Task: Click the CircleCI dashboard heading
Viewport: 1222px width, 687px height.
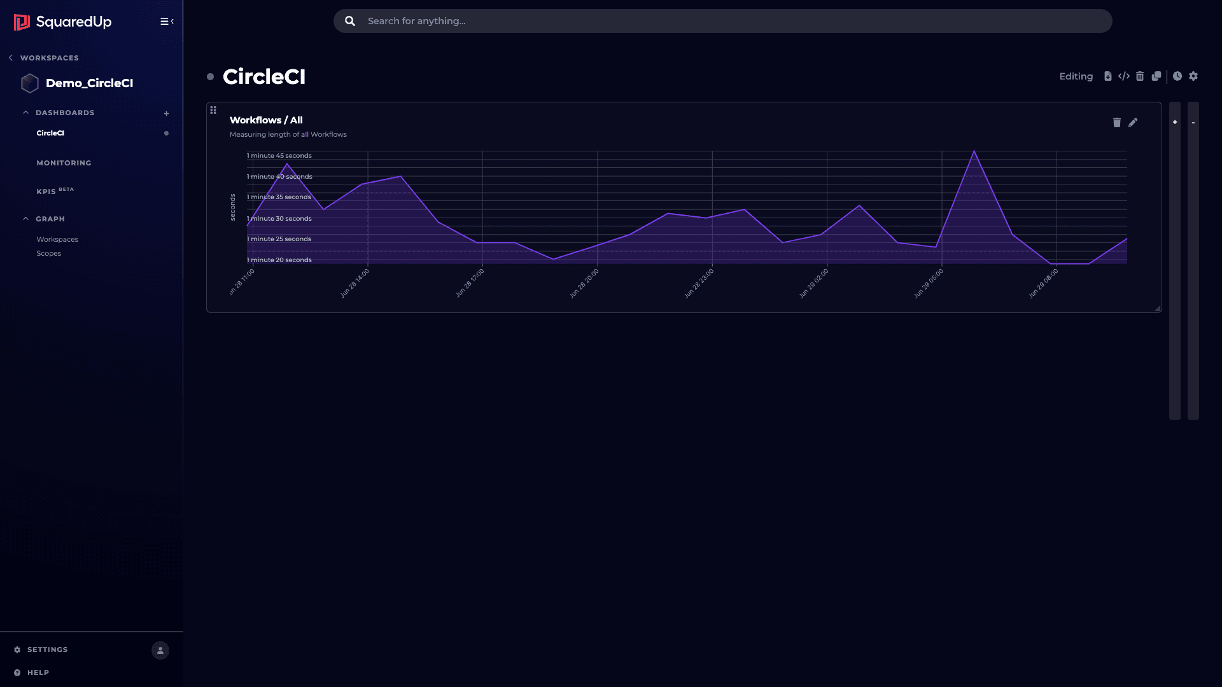Action: (264, 77)
